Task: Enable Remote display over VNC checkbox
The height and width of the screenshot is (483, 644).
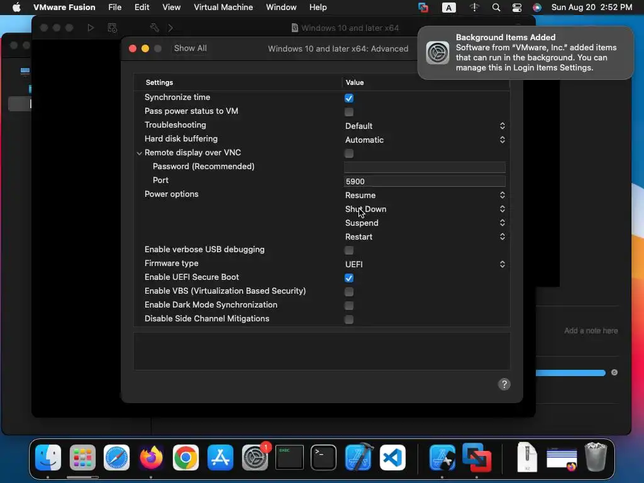Action: click(349, 153)
